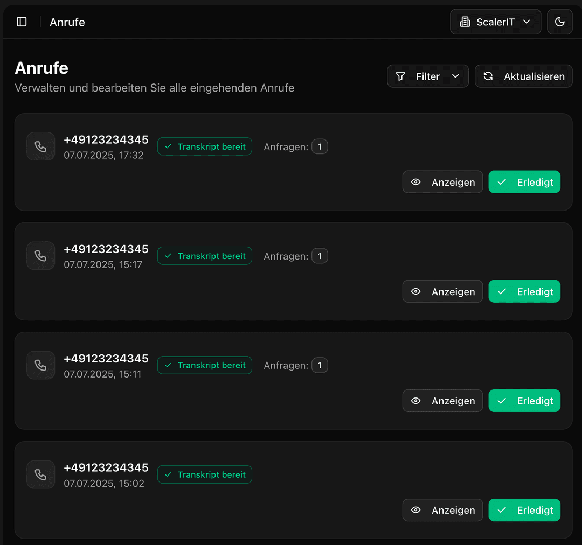Mark the 17:32 call as Erledigt
This screenshot has height=545, width=582.
(x=524, y=182)
